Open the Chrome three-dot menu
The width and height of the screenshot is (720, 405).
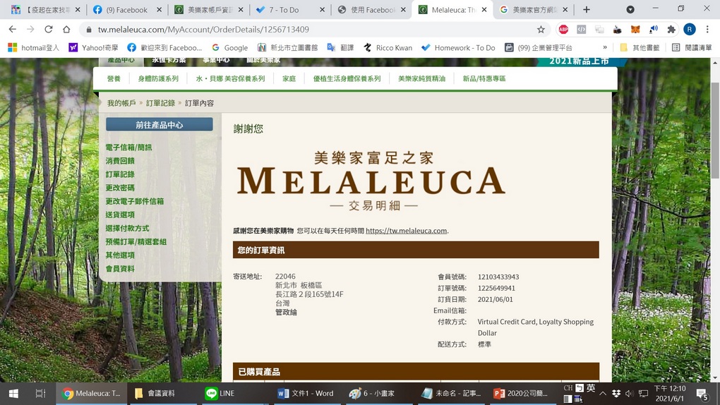707,30
